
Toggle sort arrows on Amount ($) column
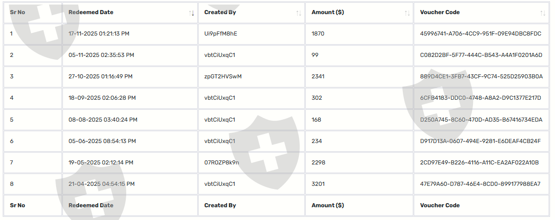click(407, 13)
